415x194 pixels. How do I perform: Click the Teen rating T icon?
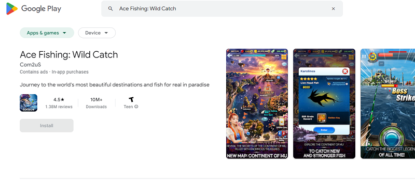click(131, 99)
